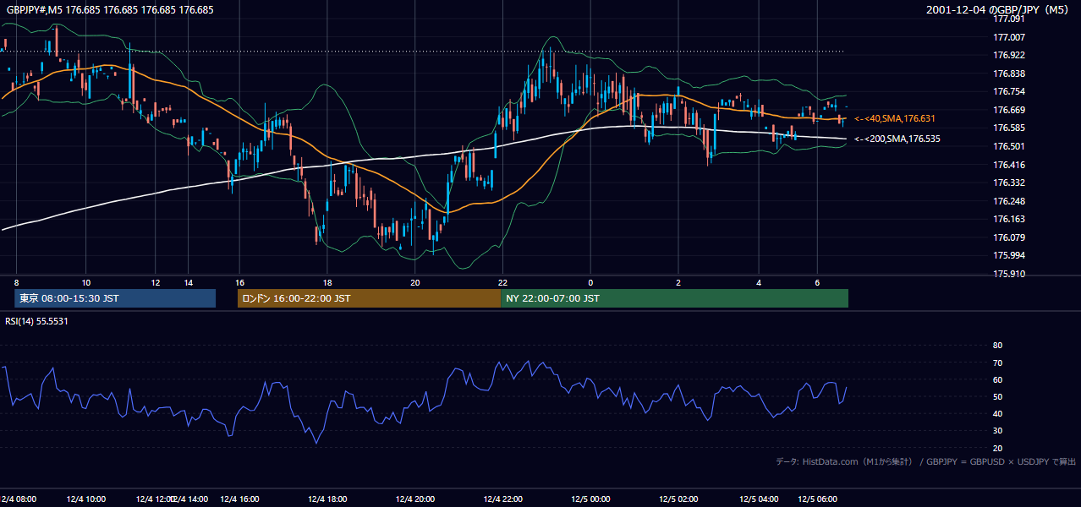Click the 12/4 10:00 time axis label
Image resolution: width=1081 pixels, height=507 pixels.
pyautogui.click(x=88, y=499)
